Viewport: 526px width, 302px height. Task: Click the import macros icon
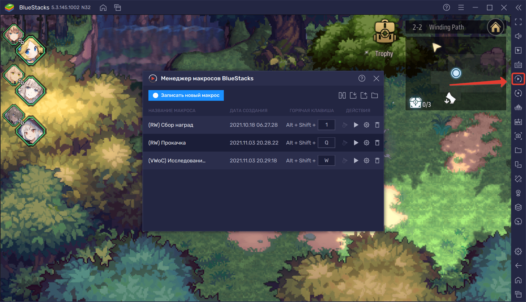pyautogui.click(x=353, y=95)
